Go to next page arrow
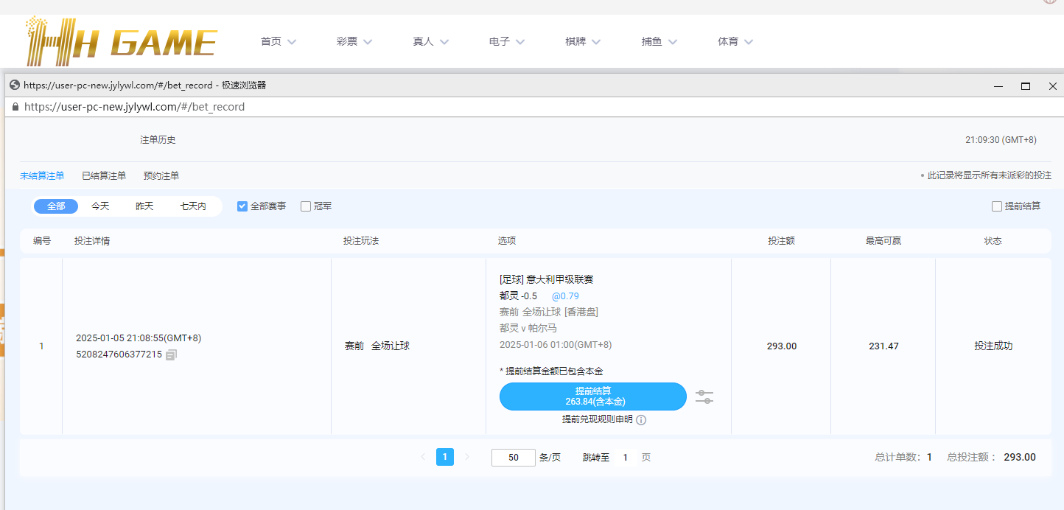Viewport: 1064px width, 510px height. pos(467,457)
